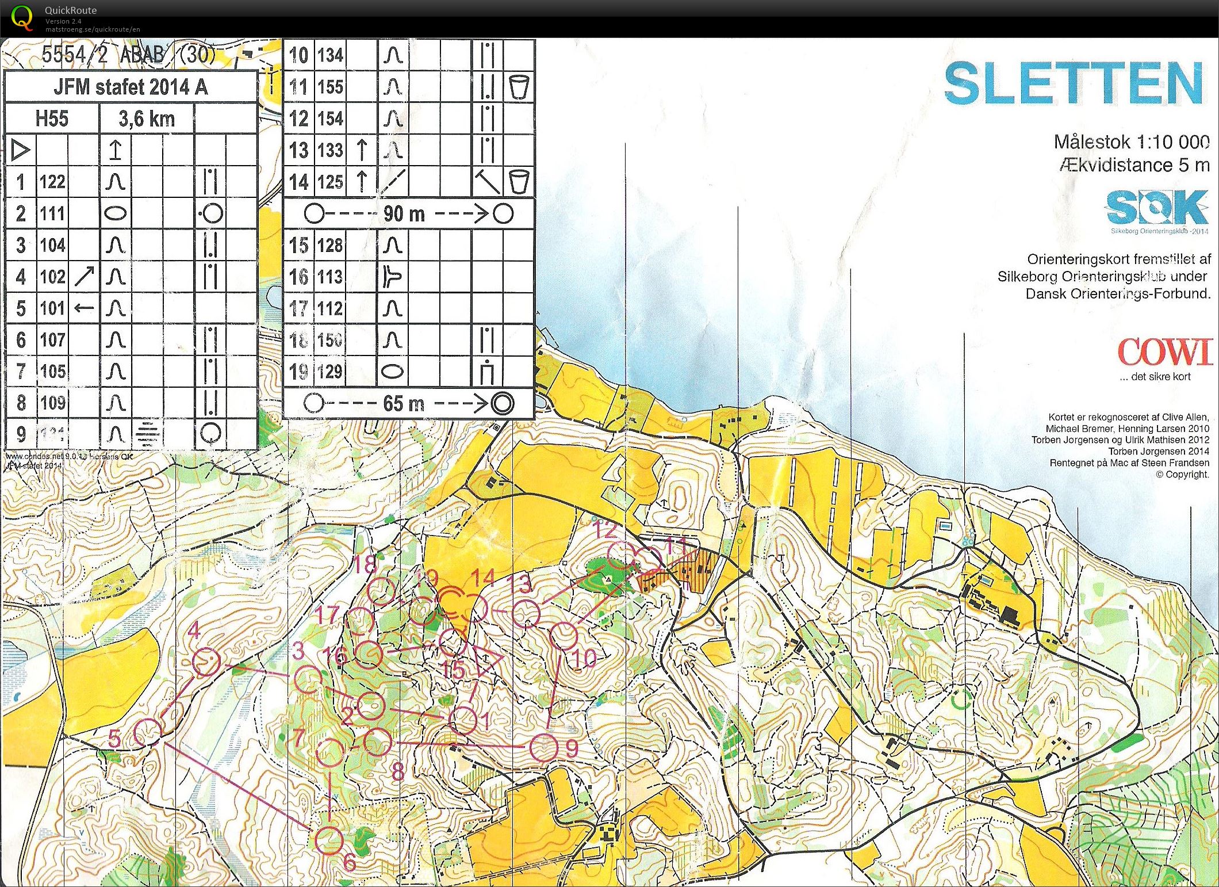Click the drinking cup symbol in row 14
Image resolution: width=1219 pixels, height=887 pixels.
pos(518,182)
